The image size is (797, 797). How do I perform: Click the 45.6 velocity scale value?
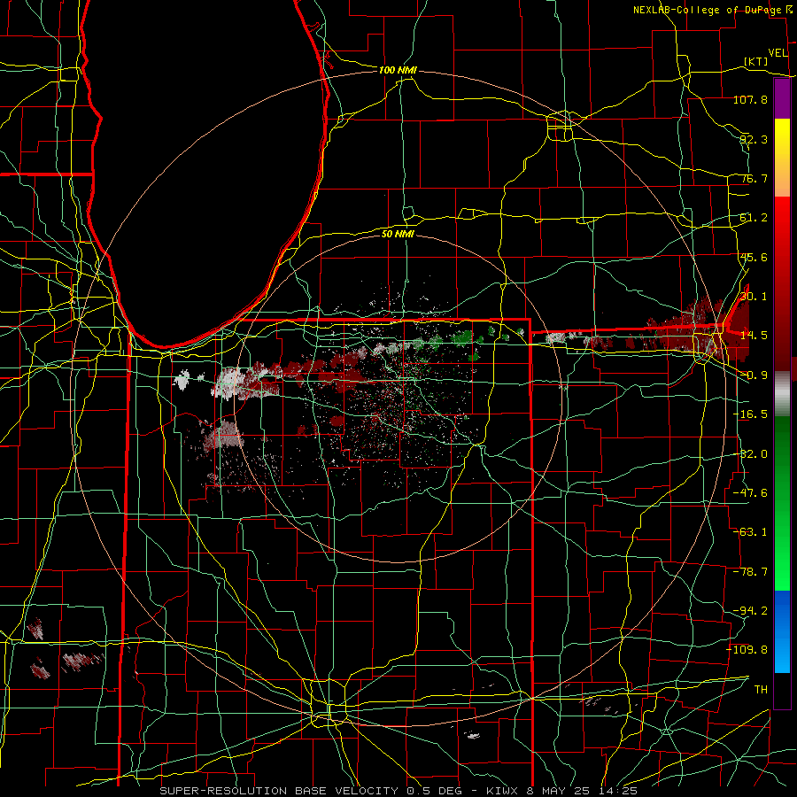754,257
